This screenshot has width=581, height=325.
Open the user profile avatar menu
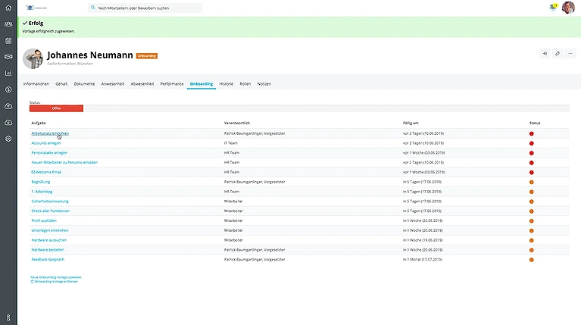pos(568,8)
